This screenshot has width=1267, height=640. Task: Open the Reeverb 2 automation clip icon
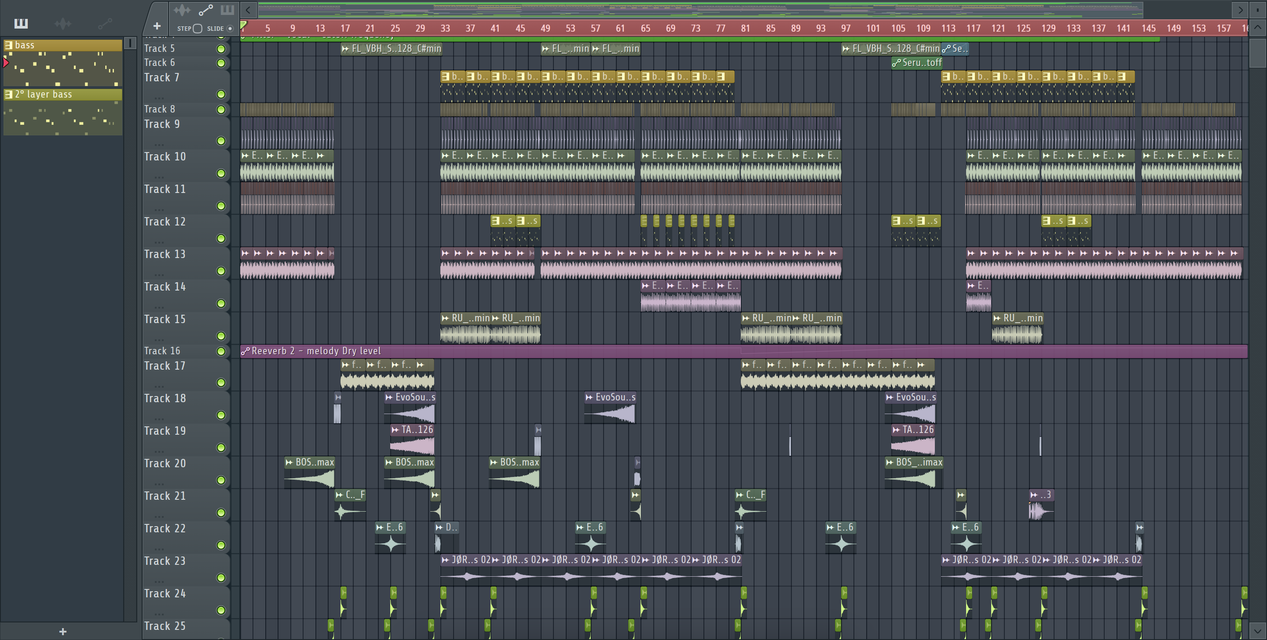pyautogui.click(x=245, y=351)
